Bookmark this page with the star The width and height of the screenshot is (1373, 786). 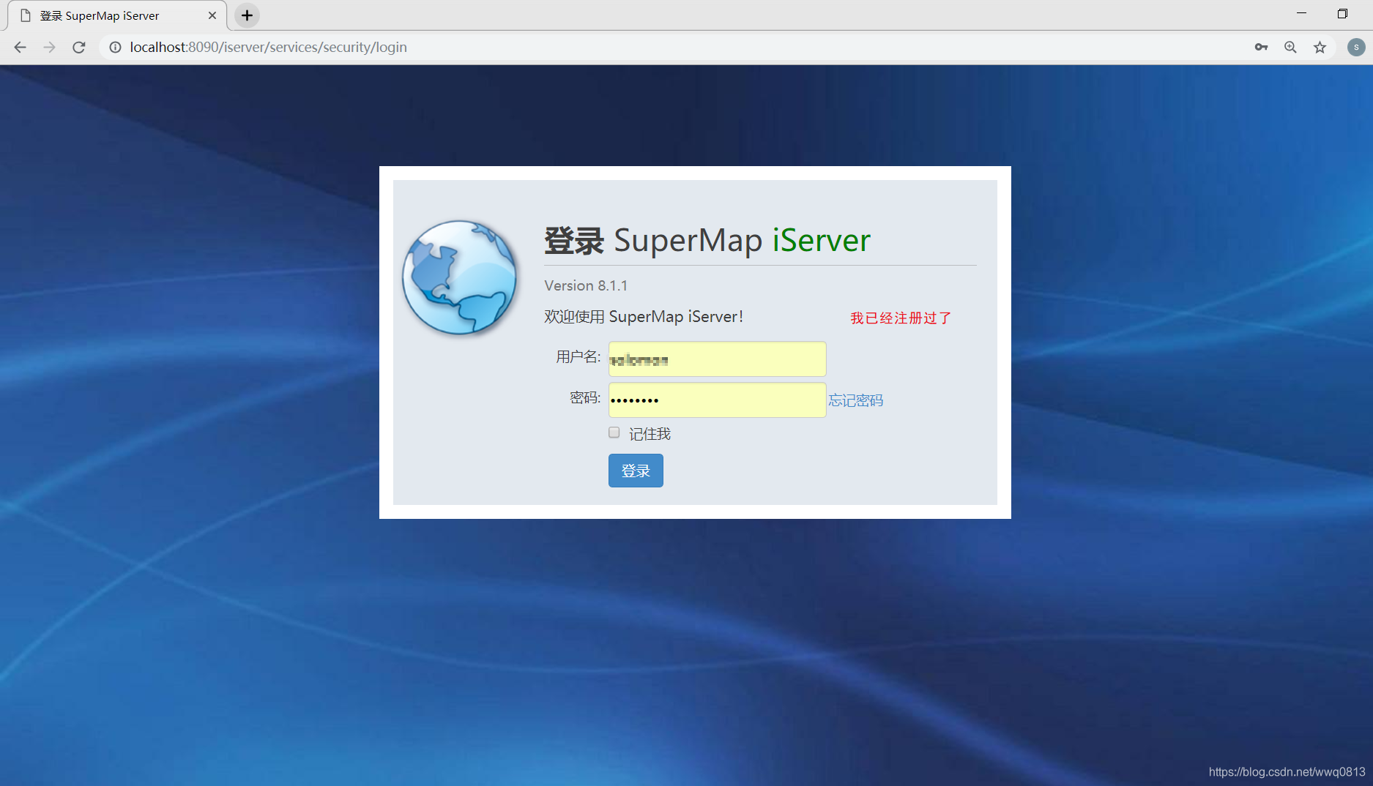pos(1320,47)
